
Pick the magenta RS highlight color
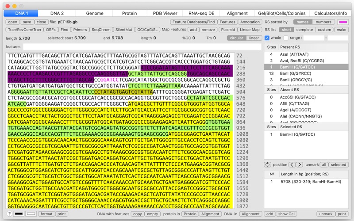pos(342,22)
